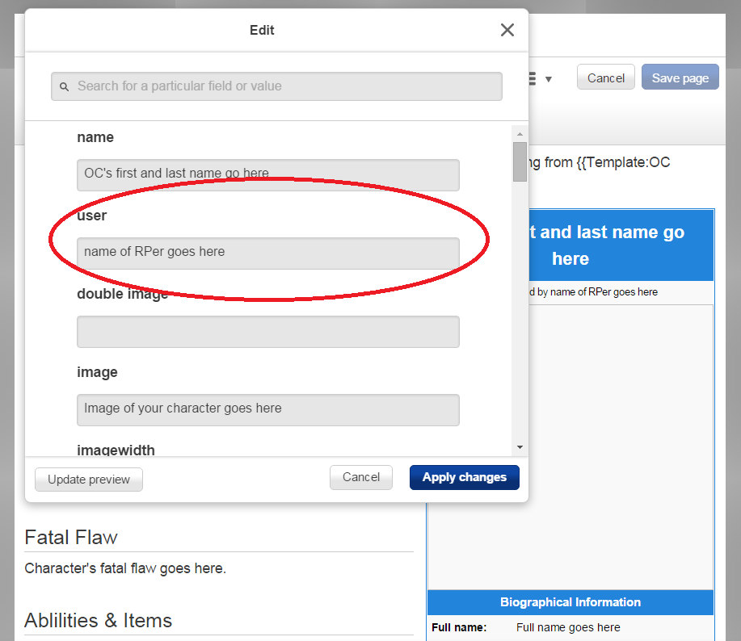Edit the user field value
This screenshot has height=641, width=741.
click(268, 253)
